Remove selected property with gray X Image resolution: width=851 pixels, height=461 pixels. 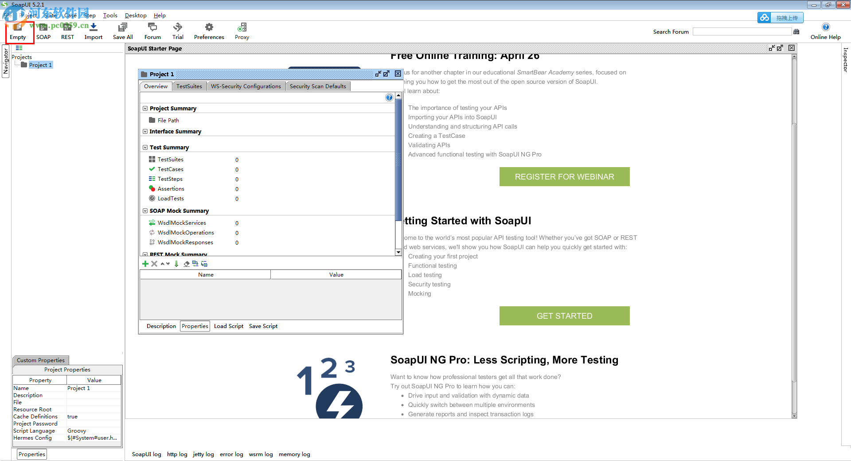(154, 264)
